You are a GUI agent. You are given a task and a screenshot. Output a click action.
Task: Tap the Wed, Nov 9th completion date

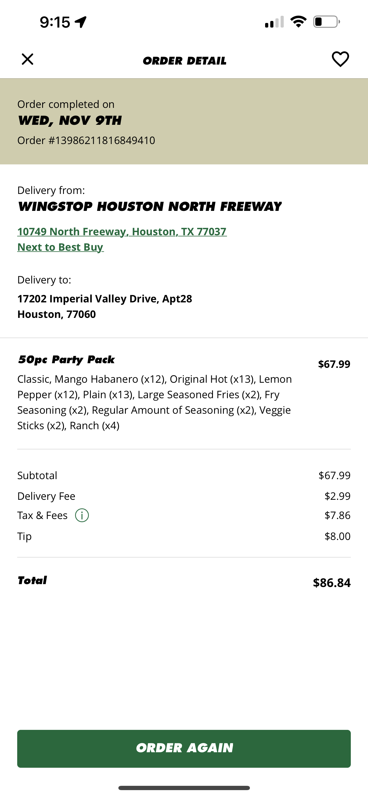pos(70,120)
